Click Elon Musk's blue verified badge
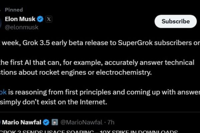Screen dimensions: 200x133 pos(40,19)
